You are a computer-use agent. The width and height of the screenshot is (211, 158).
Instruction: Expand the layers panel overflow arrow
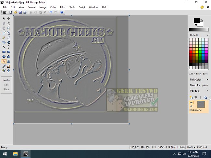[x=210, y=98]
